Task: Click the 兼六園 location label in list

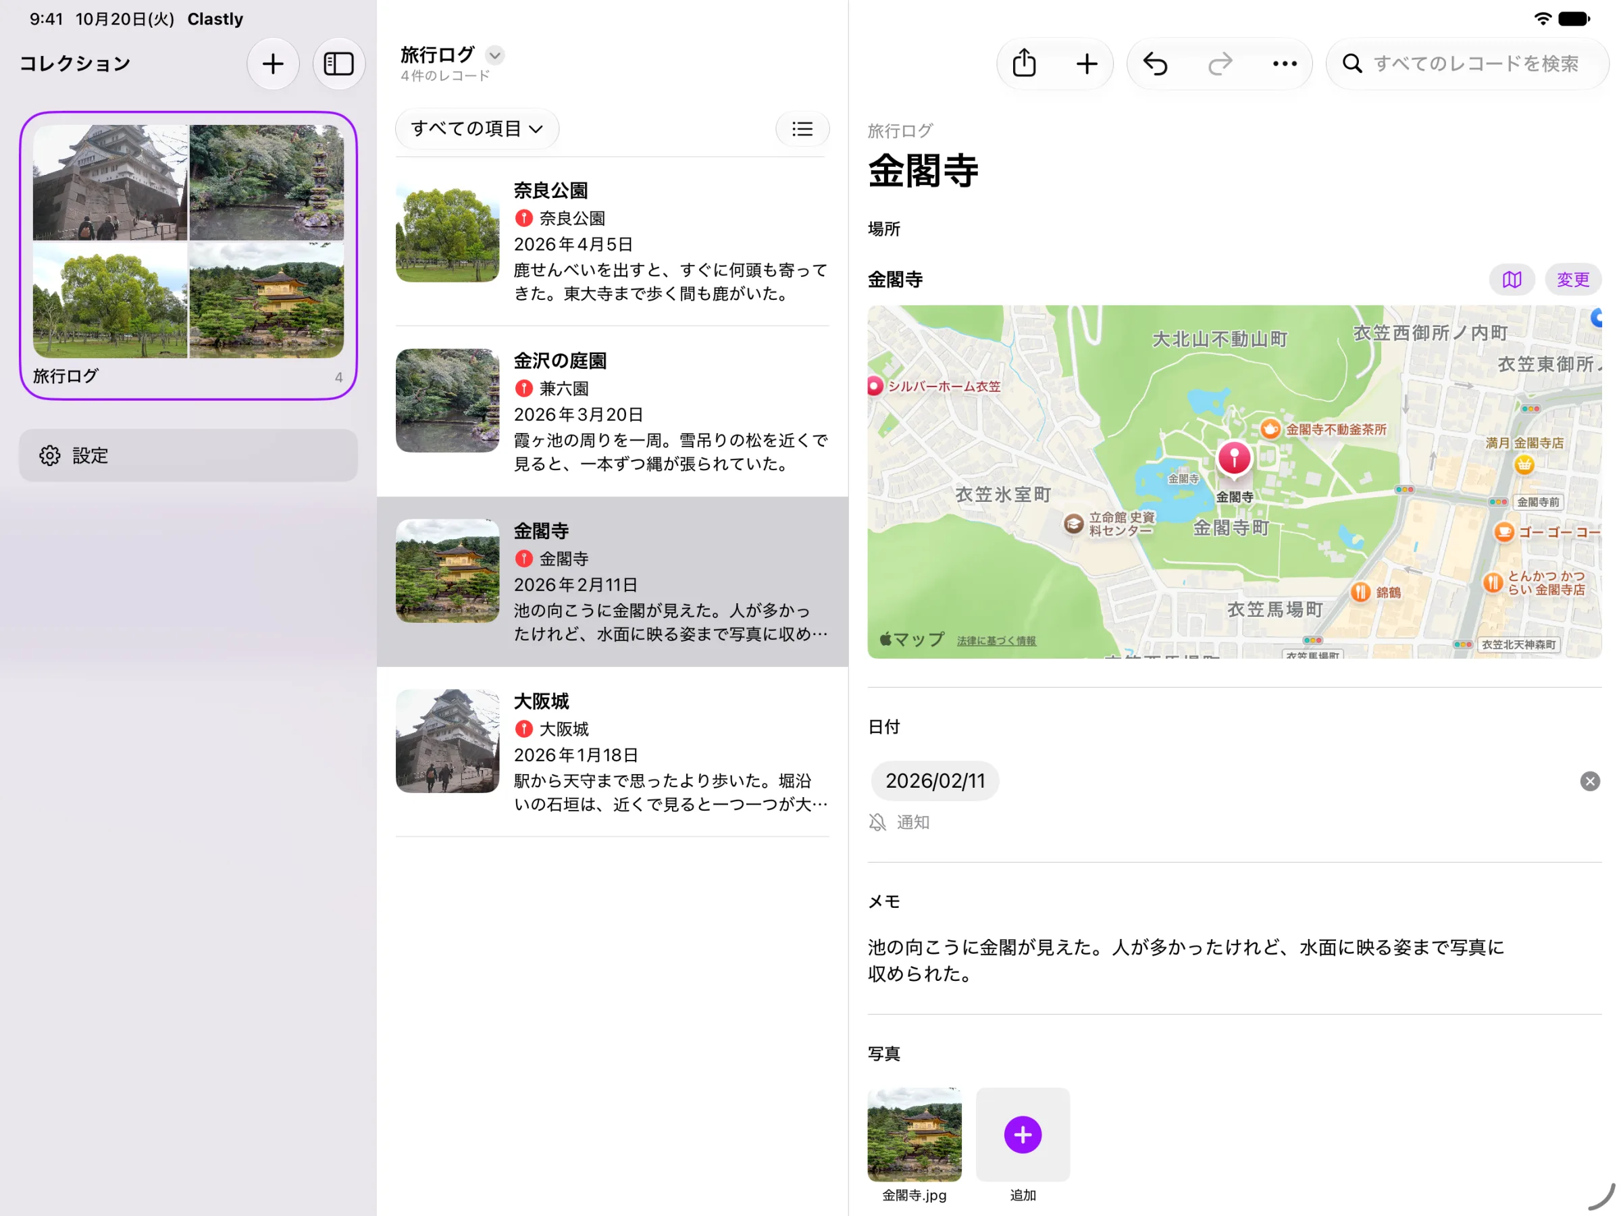Action: [x=563, y=388]
